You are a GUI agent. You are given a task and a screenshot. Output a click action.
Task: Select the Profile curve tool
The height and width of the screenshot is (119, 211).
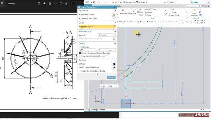[122, 11]
